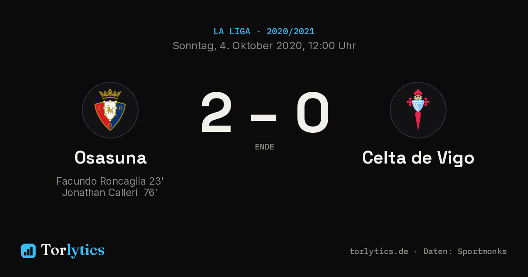Click the dash between the scores
Viewport: 528px width, 277px height.
pyautogui.click(x=264, y=117)
